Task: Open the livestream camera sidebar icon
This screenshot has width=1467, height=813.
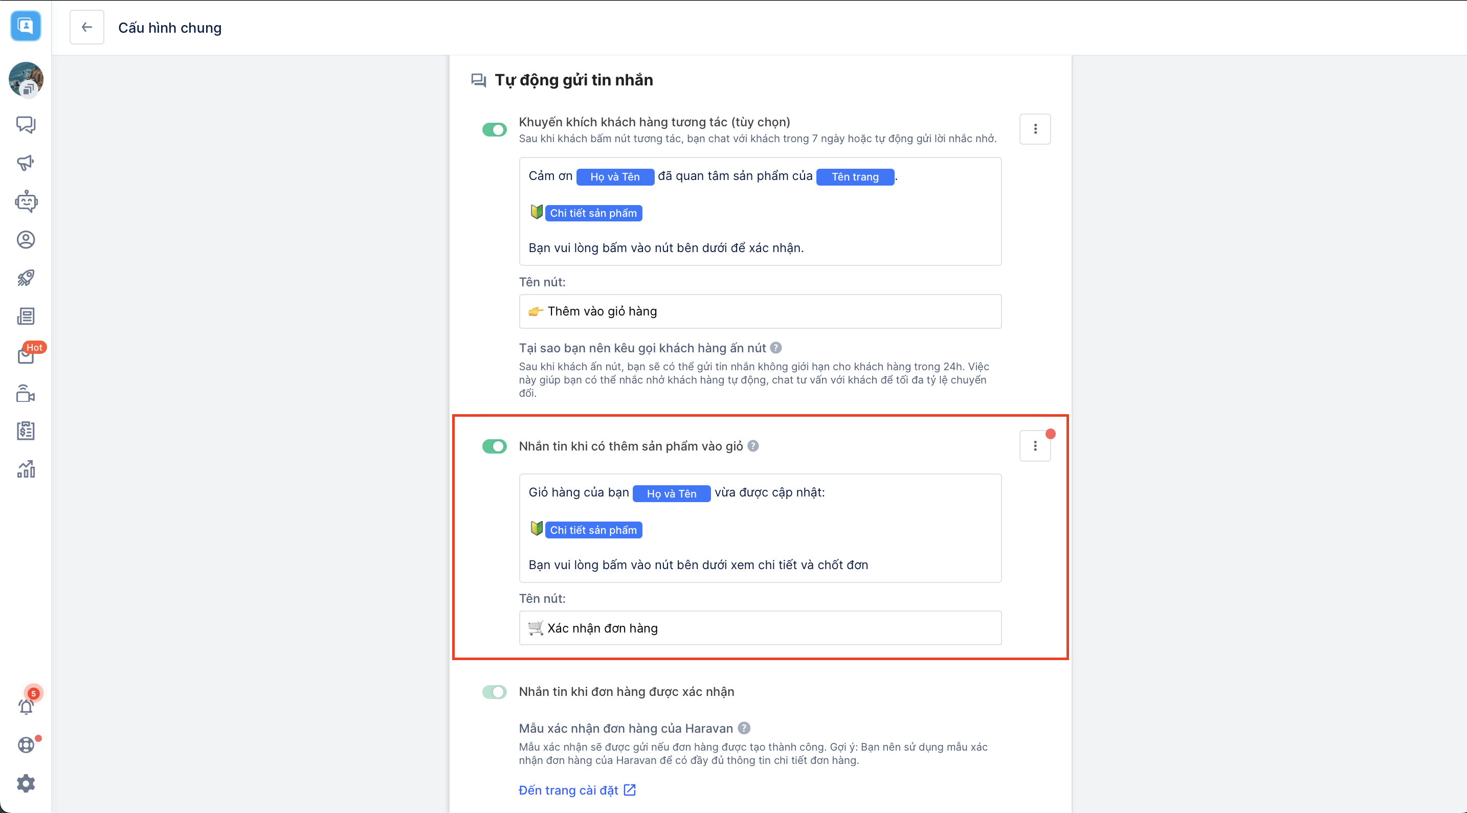Action: 26,393
